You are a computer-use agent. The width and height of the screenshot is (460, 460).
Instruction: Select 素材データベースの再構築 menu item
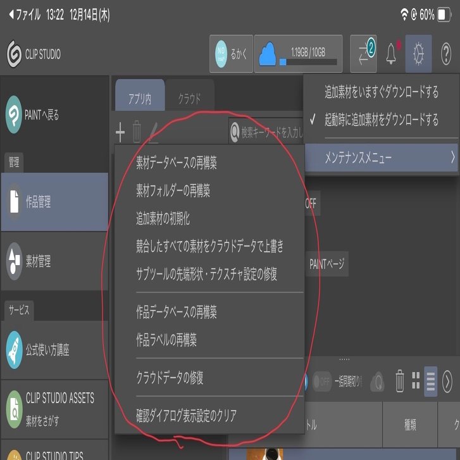tap(177, 163)
